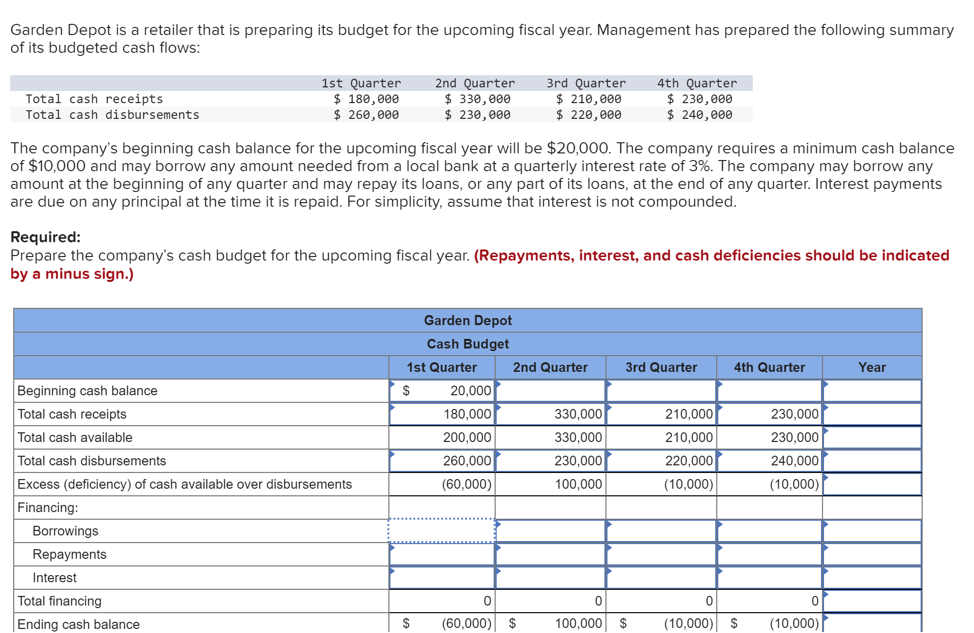Click Year ending cash balance cell
Image resolution: width=974 pixels, height=633 pixels.
(872, 623)
